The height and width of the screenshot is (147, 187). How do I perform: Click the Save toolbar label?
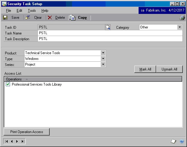click(15, 18)
